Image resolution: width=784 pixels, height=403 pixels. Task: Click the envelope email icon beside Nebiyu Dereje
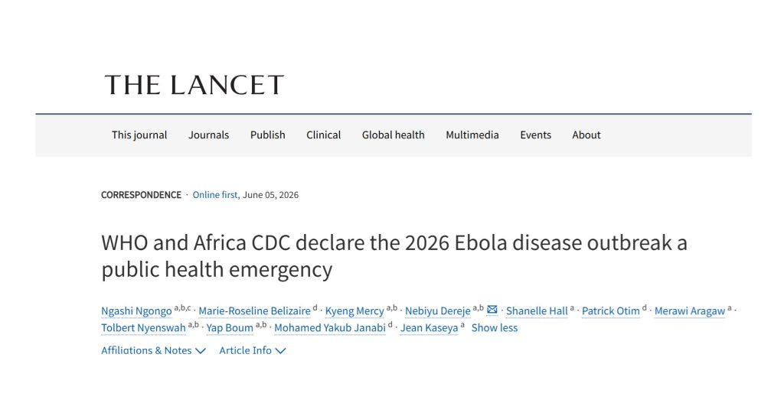point(492,310)
